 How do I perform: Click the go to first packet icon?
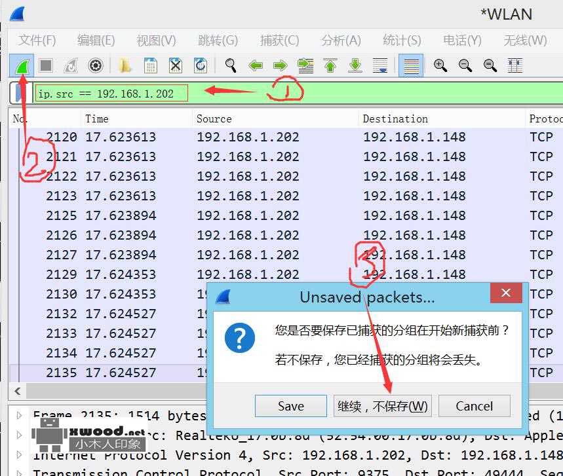[x=330, y=65]
